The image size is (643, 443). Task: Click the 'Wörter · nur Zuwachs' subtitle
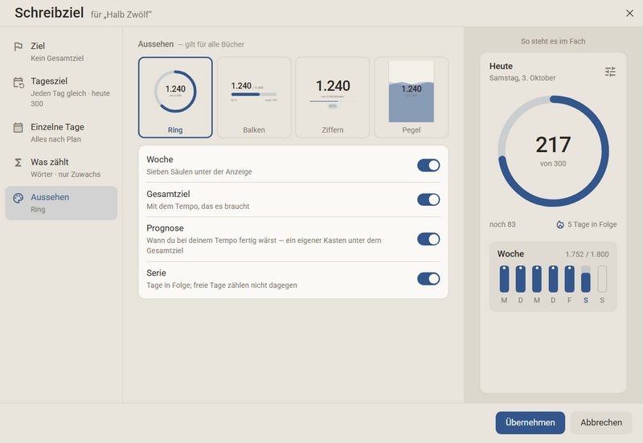click(x=65, y=174)
